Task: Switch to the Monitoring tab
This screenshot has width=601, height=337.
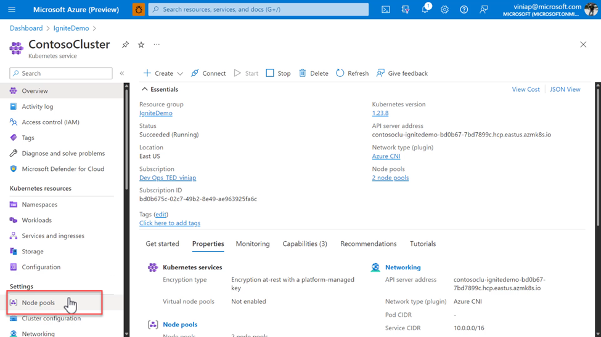Action: (x=253, y=244)
